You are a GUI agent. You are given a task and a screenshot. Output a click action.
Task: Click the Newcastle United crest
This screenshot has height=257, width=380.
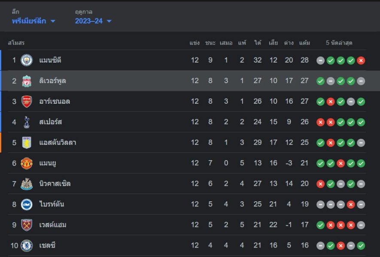[x=27, y=184]
